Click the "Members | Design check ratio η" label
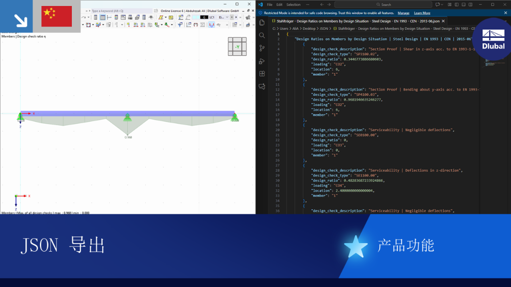Screen dimensions: 511x287 24,36
